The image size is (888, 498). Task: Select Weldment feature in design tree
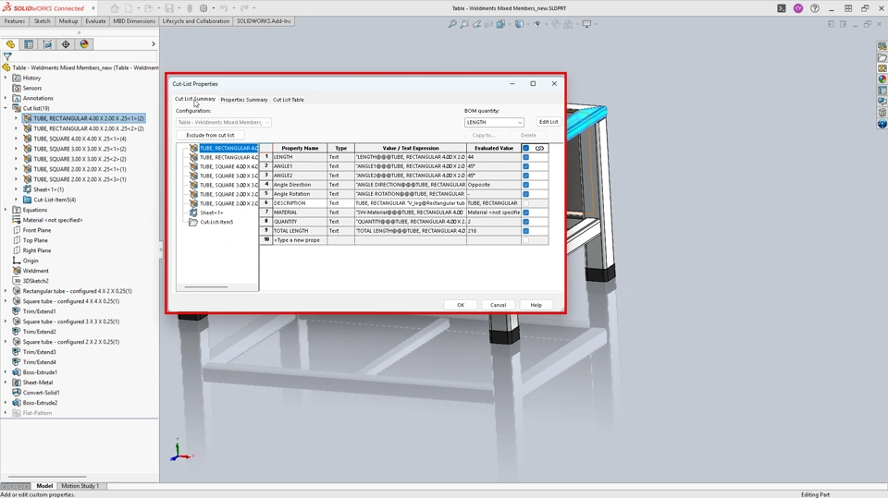coord(35,271)
